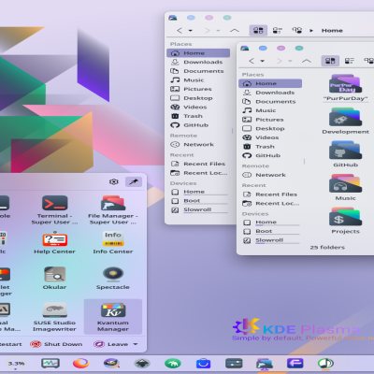374x374 pixels.
Task: Open Inkscape from the taskbar
Action: click(x=142, y=363)
